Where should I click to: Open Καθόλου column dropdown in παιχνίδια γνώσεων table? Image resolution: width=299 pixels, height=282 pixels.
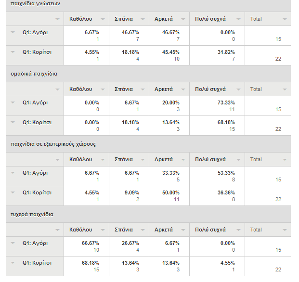[103, 19]
